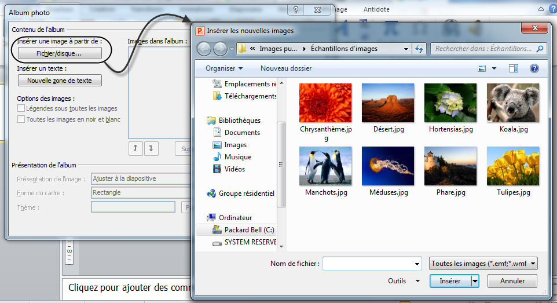Open Documents library

[237, 132]
